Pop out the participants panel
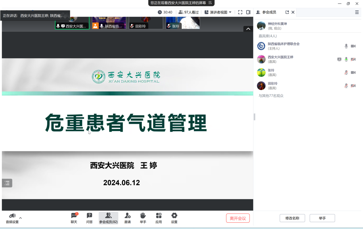Viewport: 363px width, 229px height. [x=287, y=12]
